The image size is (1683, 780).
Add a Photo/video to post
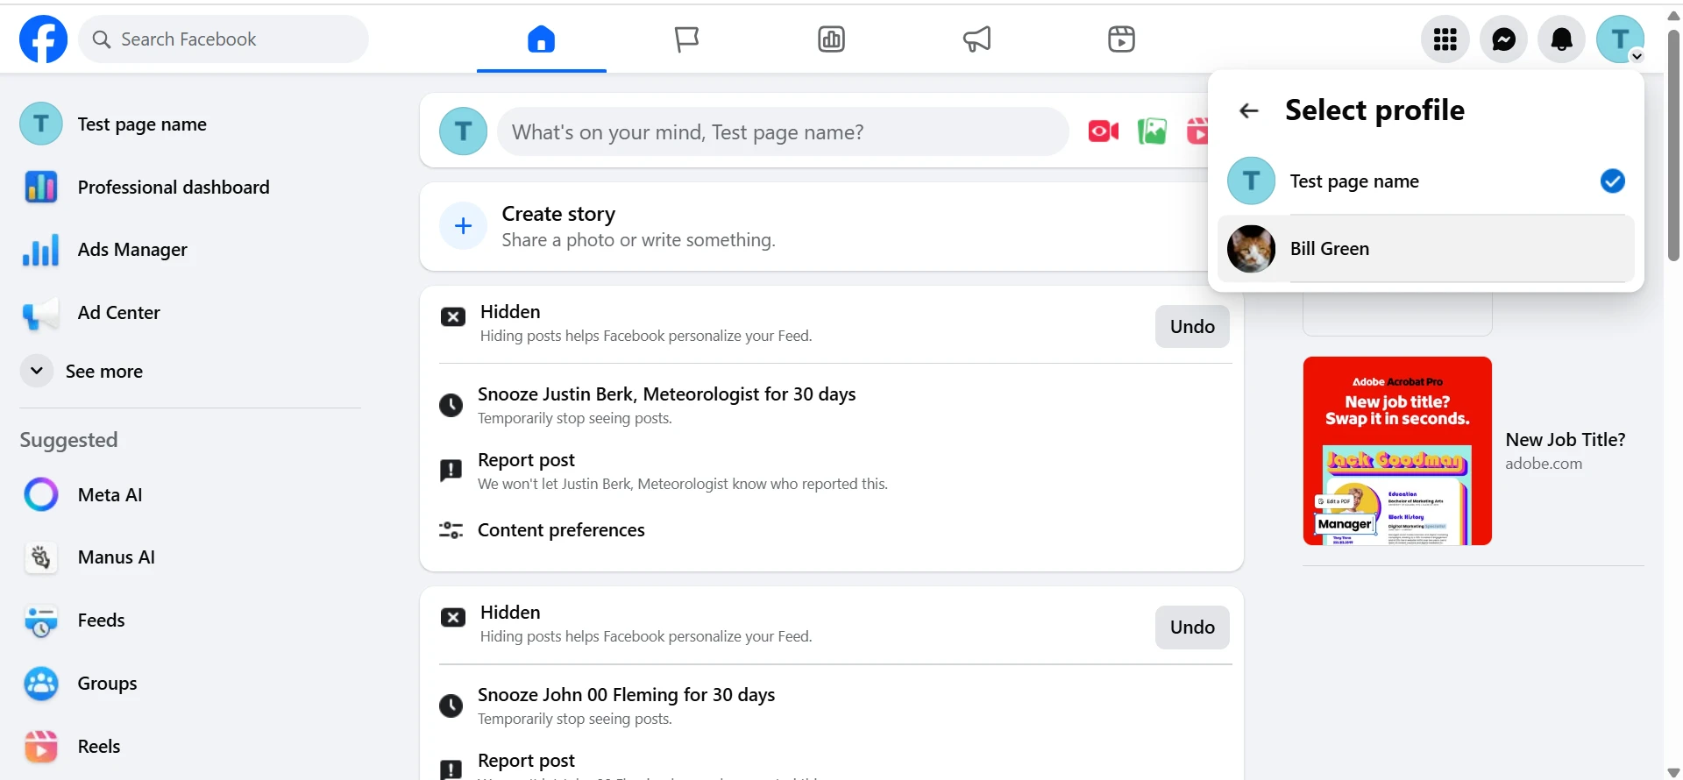point(1152,131)
